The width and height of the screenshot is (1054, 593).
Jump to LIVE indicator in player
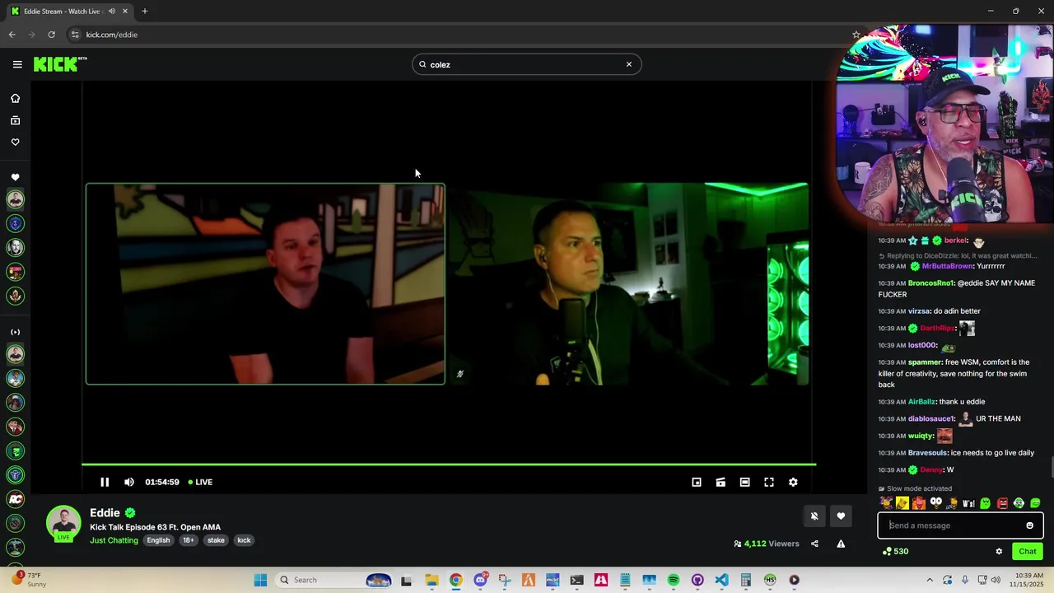200,482
